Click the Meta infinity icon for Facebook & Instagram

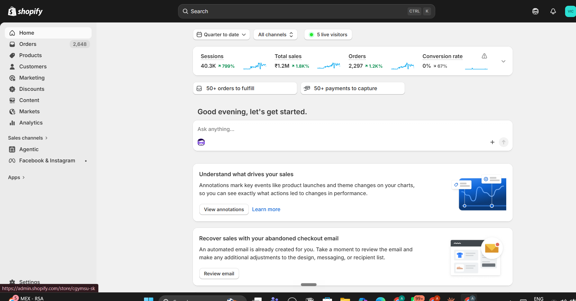pos(12,160)
